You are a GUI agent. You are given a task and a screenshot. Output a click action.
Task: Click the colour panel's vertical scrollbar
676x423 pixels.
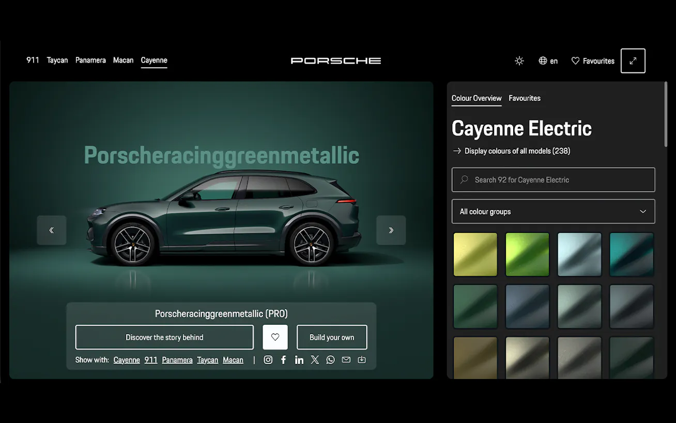click(x=666, y=114)
